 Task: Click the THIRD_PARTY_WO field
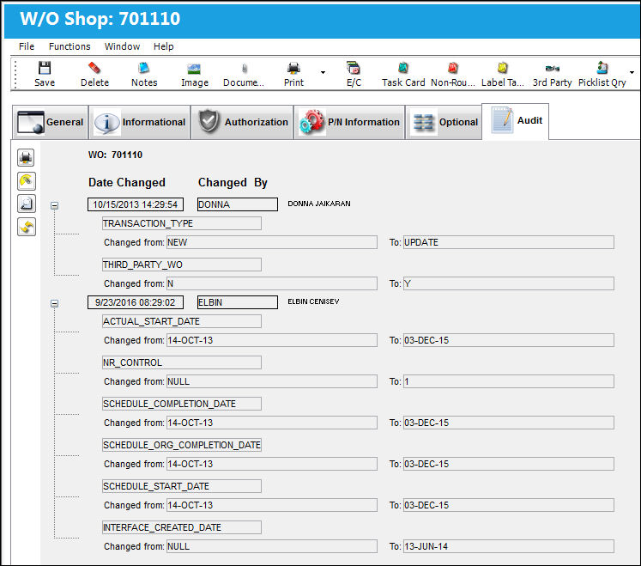tap(182, 265)
